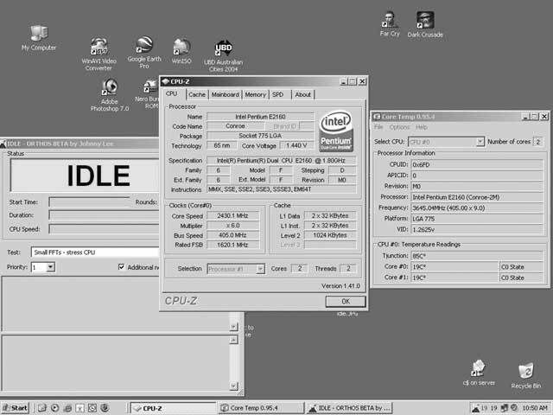This screenshot has width=553, height=415.
Task: Click the CPU-Z title bar icon
Action: click(165, 81)
